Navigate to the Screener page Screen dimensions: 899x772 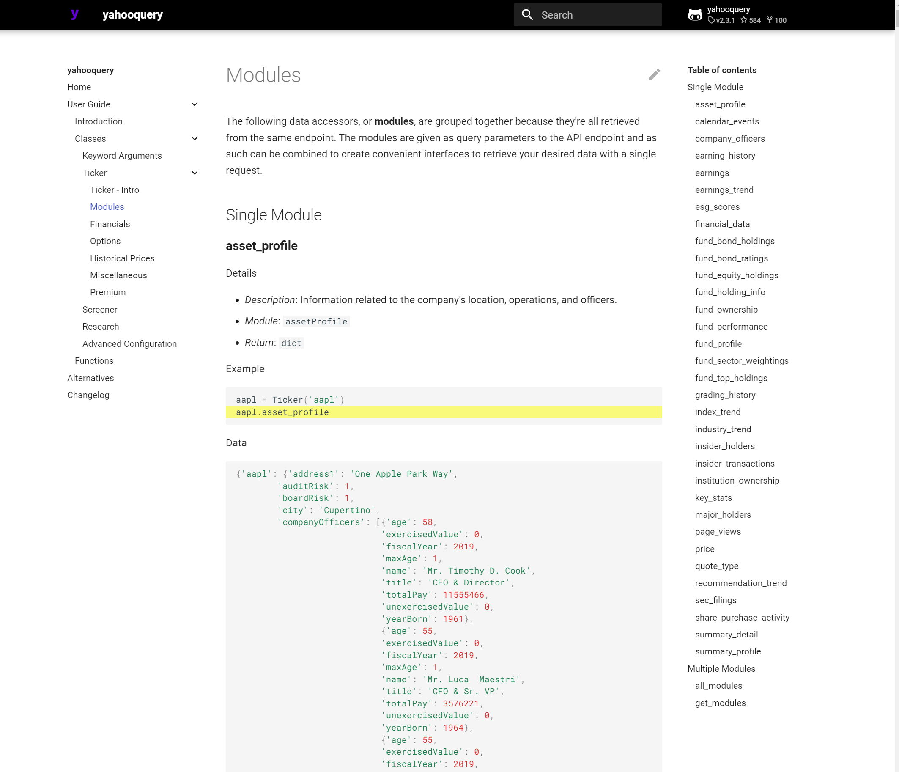(x=100, y=310)
